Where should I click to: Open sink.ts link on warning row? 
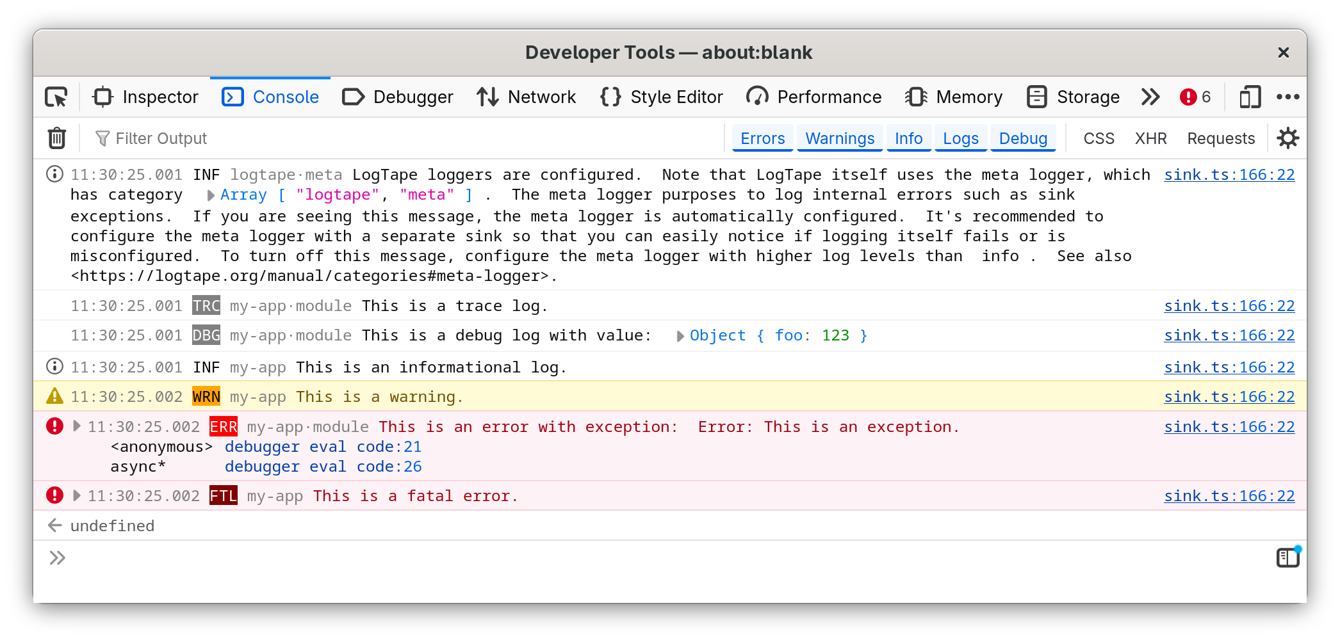pos(1229,397)
